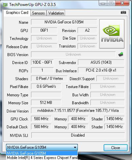Image resolution: width=132 pixels, height=160 pixels.
Task: Click the Bandwidth Unknown field
Action: 108,103
